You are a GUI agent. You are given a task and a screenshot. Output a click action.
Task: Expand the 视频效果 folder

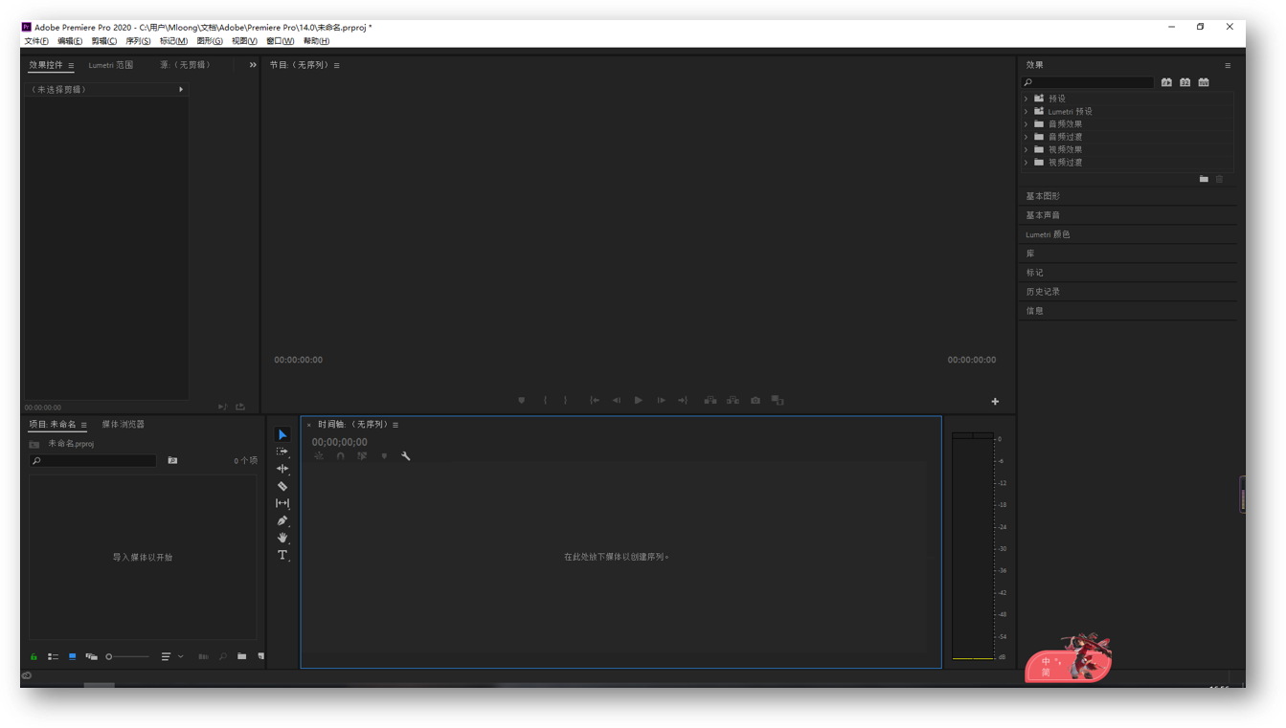tap(1027, 149)
